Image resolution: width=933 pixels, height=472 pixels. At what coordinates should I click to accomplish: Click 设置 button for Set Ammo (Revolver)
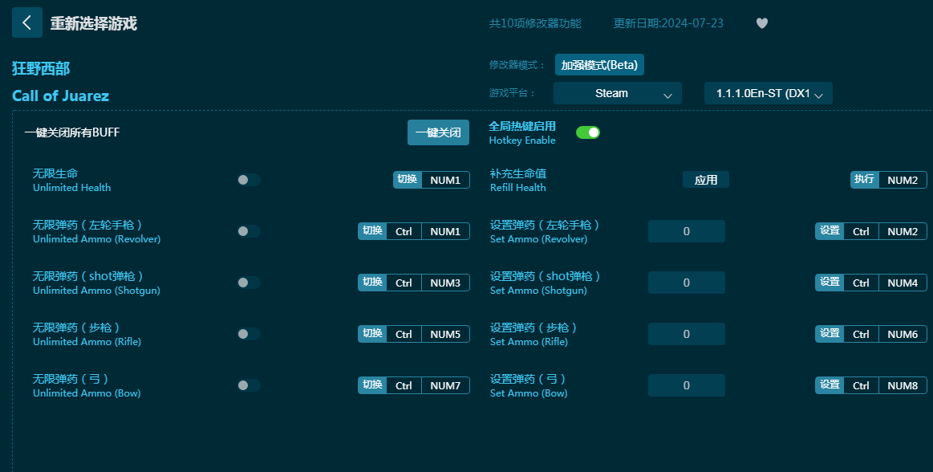tap(830, 231)
